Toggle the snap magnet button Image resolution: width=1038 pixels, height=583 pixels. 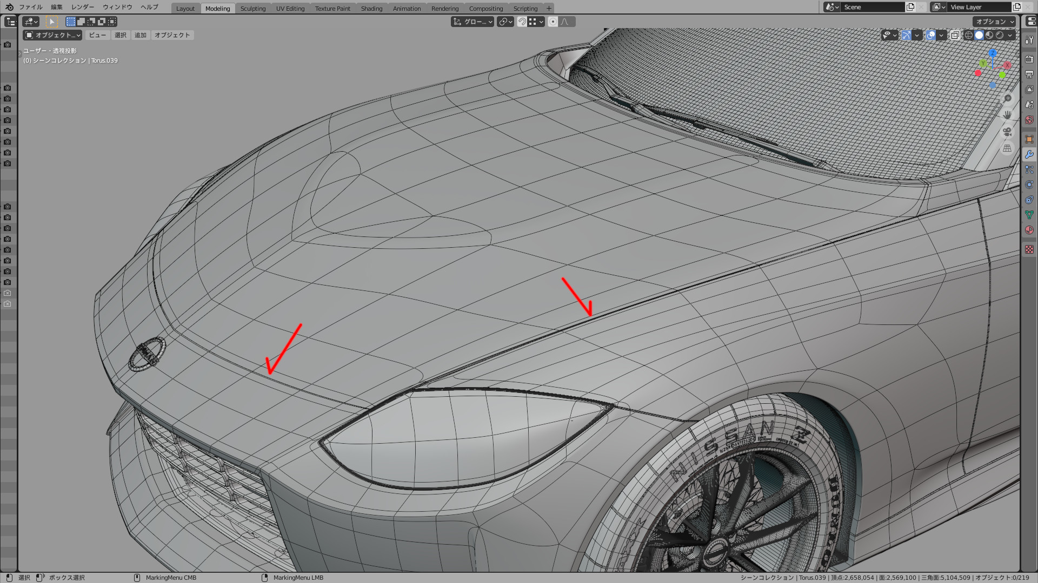522,22
